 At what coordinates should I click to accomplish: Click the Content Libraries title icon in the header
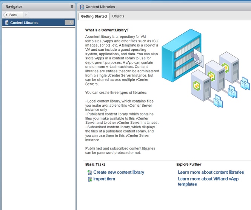click(x=82, y=7)
